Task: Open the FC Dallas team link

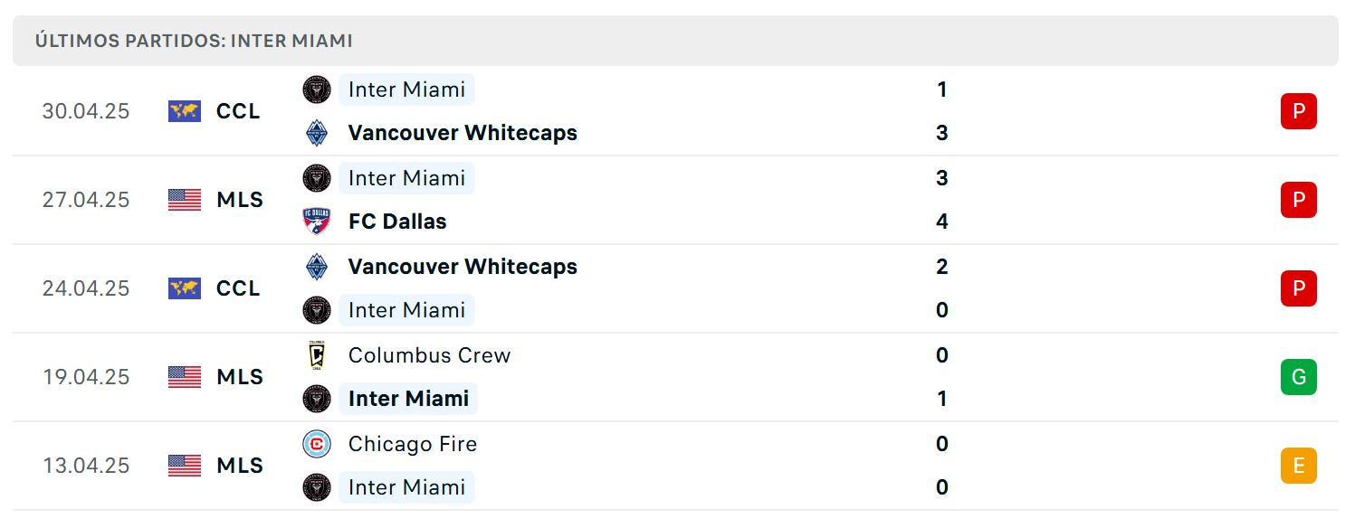Action: (397, 222)
